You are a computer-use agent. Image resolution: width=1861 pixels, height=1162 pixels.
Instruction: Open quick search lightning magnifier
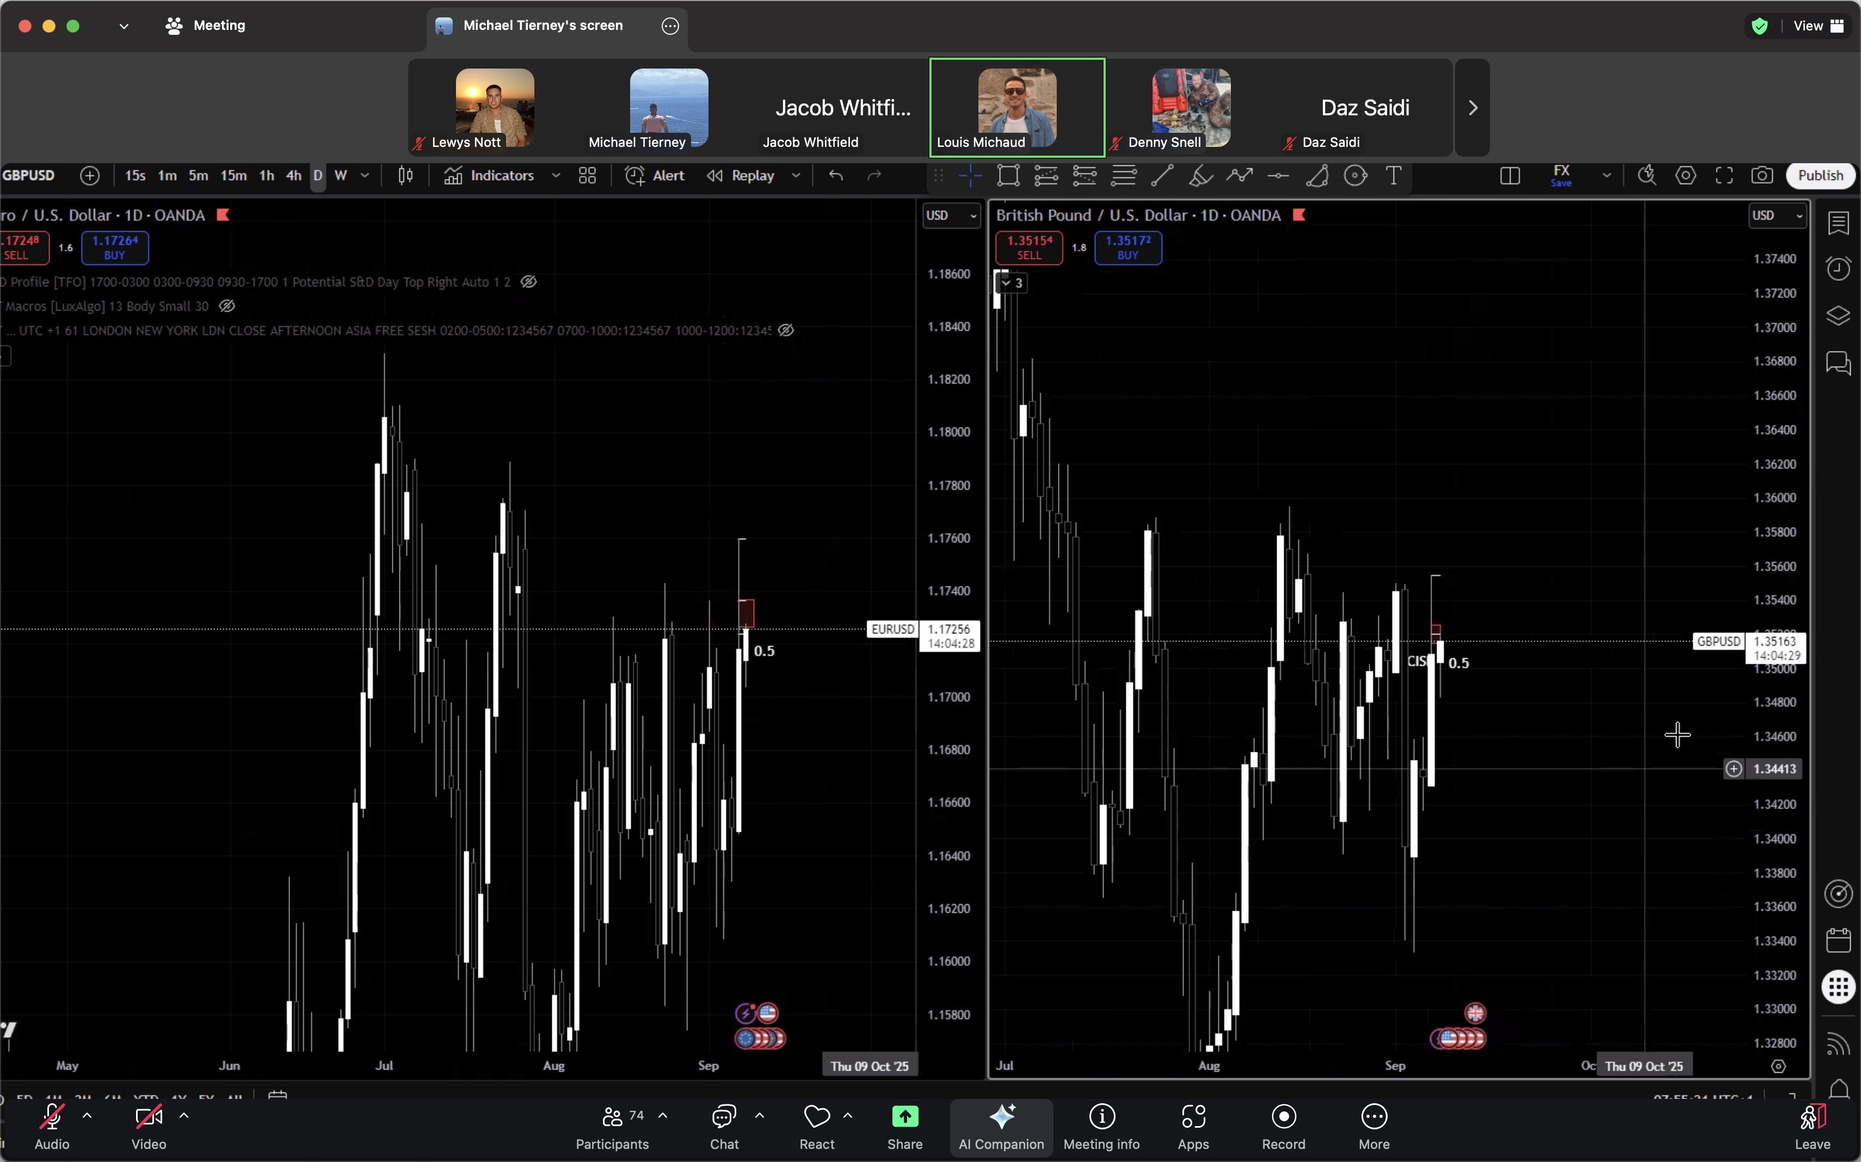click(x=1647, y=176)
